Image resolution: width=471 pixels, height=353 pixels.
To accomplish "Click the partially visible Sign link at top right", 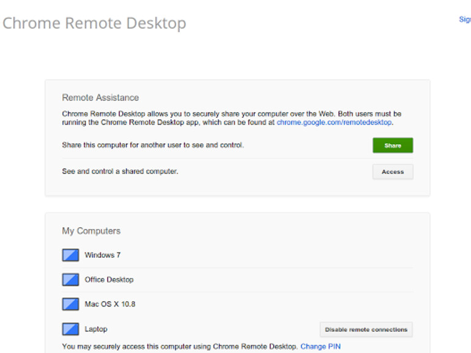I will (x=464, y=20).
